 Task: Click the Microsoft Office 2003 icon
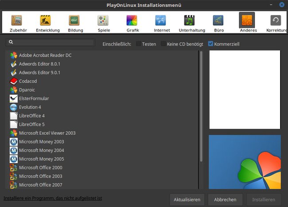pos(14,176)
